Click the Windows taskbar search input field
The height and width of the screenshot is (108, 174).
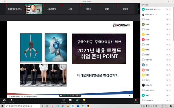point(23,106)
